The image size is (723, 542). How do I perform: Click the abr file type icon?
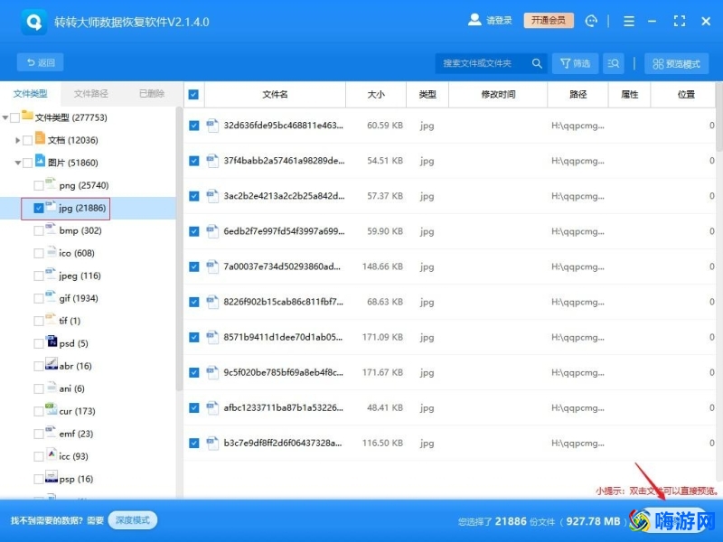pyautogui.click(x=52, y=364)
